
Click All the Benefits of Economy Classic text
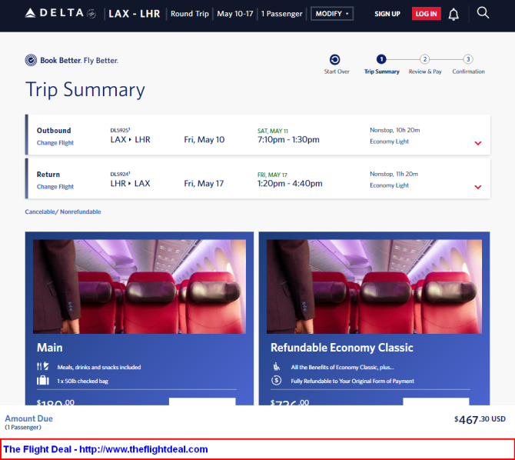point(342,367)
